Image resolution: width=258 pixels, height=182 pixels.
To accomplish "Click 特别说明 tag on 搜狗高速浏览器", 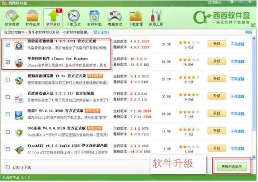I will tap(95, 76).
